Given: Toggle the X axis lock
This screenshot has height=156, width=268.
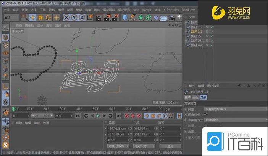Looking at the screenshot, I should click(x=66, y=18).
